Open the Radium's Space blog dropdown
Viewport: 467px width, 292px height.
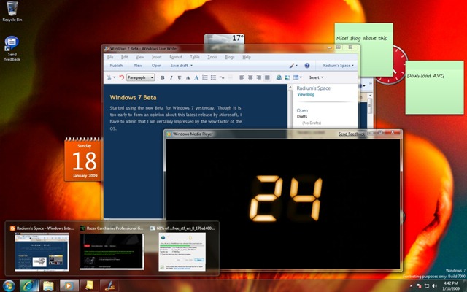[339, 66]
